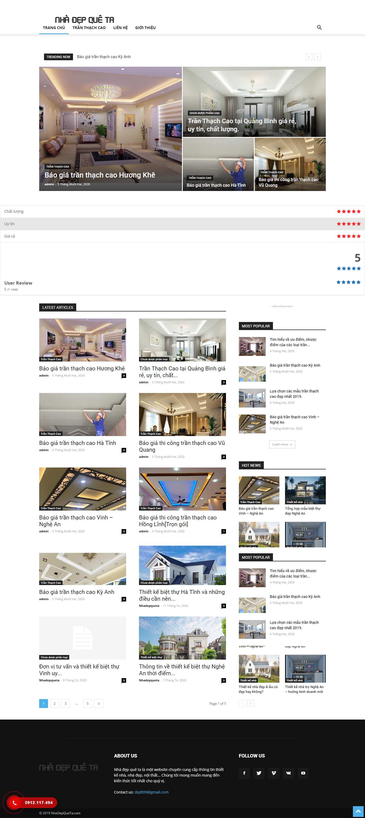Advance Hot News widget with next arrow
This screenshot has height=818, width=365.
pyautogui.click(x=251, y=703)
